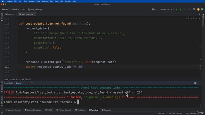Click the test_update_todo_not_found() breadcrumb footer
The image size is (205, 115).
[x=18, y=79]
